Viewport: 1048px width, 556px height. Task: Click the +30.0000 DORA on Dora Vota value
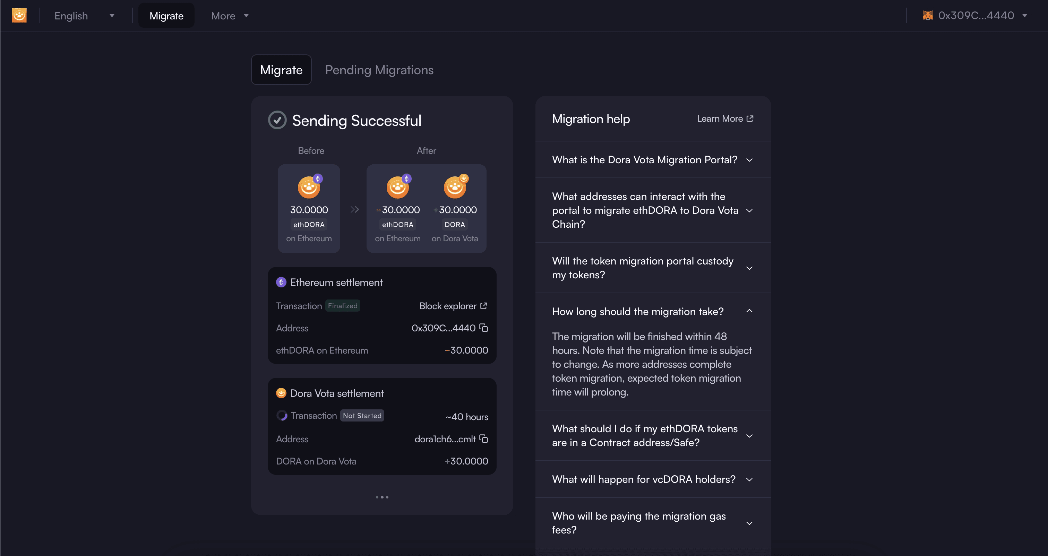tap(466, 461)
